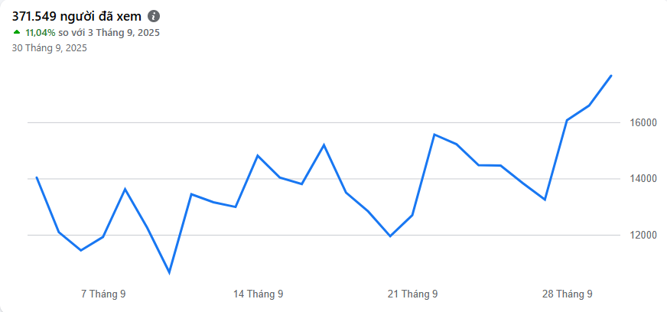667x312 pixels.
Task: Click the "30 Tháng 9, 2025" date label
Action: click(x=49, y=48)
